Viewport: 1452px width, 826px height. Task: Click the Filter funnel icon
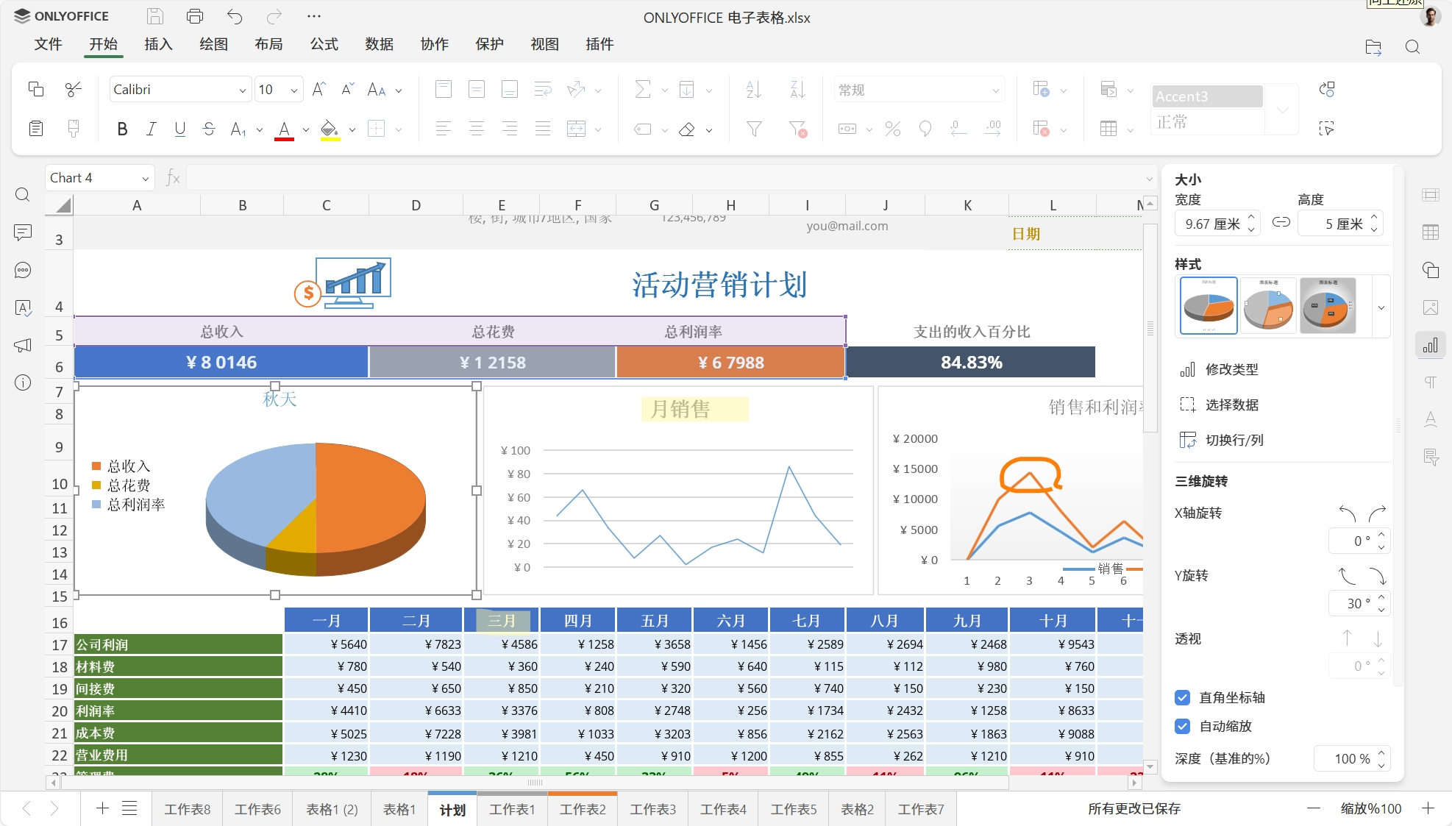click(x=754, y=129)
